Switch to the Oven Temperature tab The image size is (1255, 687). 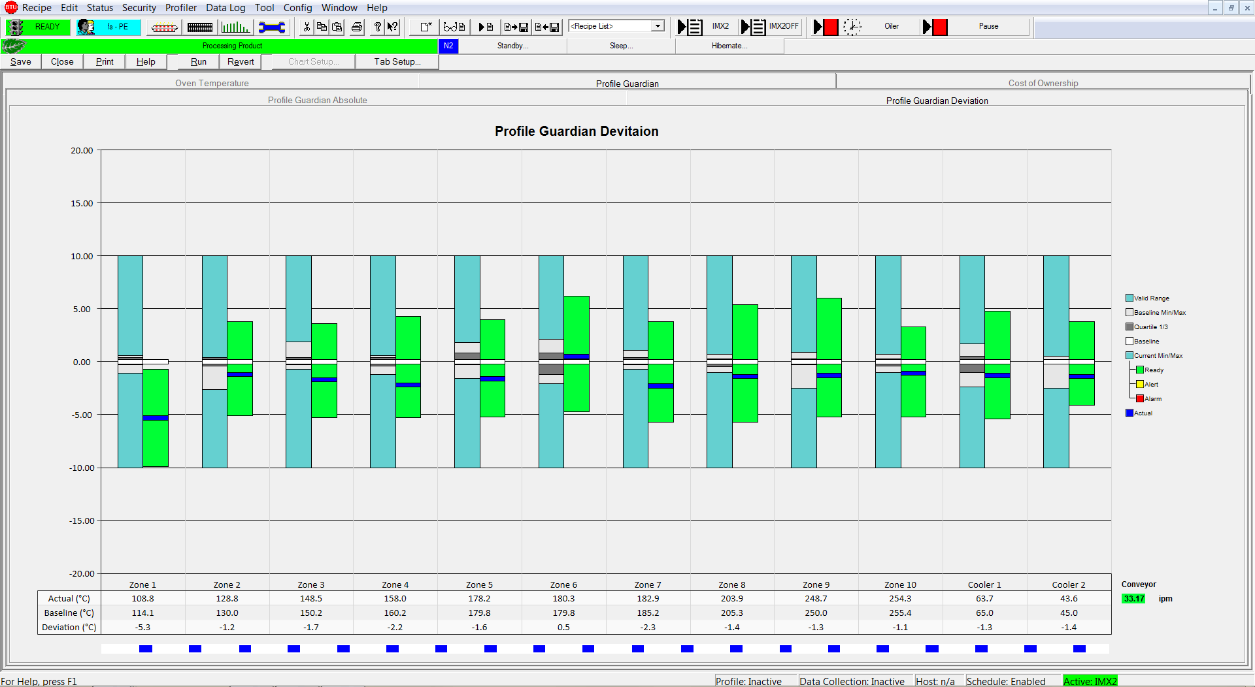click(212, 83)
